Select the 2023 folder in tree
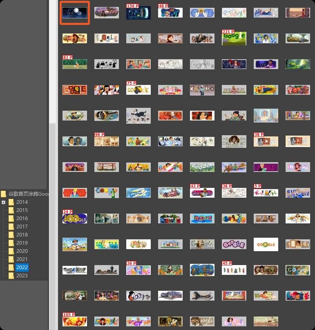This screenshot has height=330, width=315. pos(22,276)
